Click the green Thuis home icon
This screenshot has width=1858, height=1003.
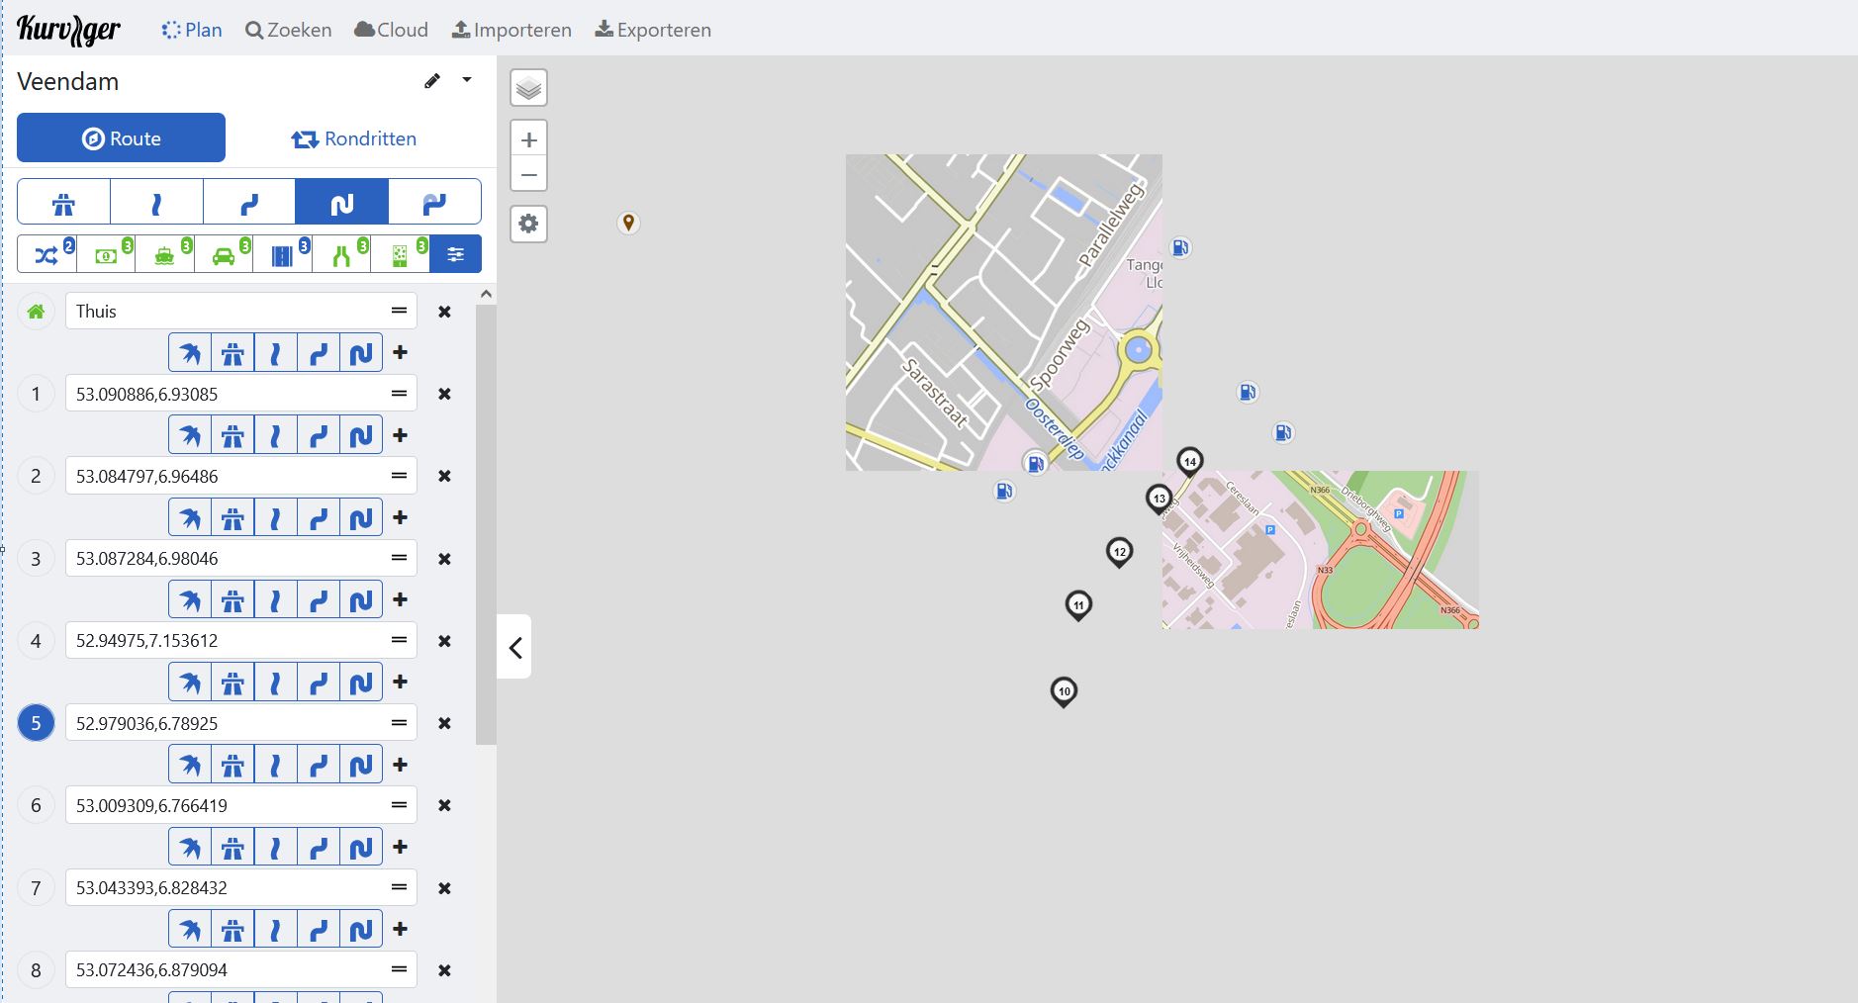(x=37, y=312)
